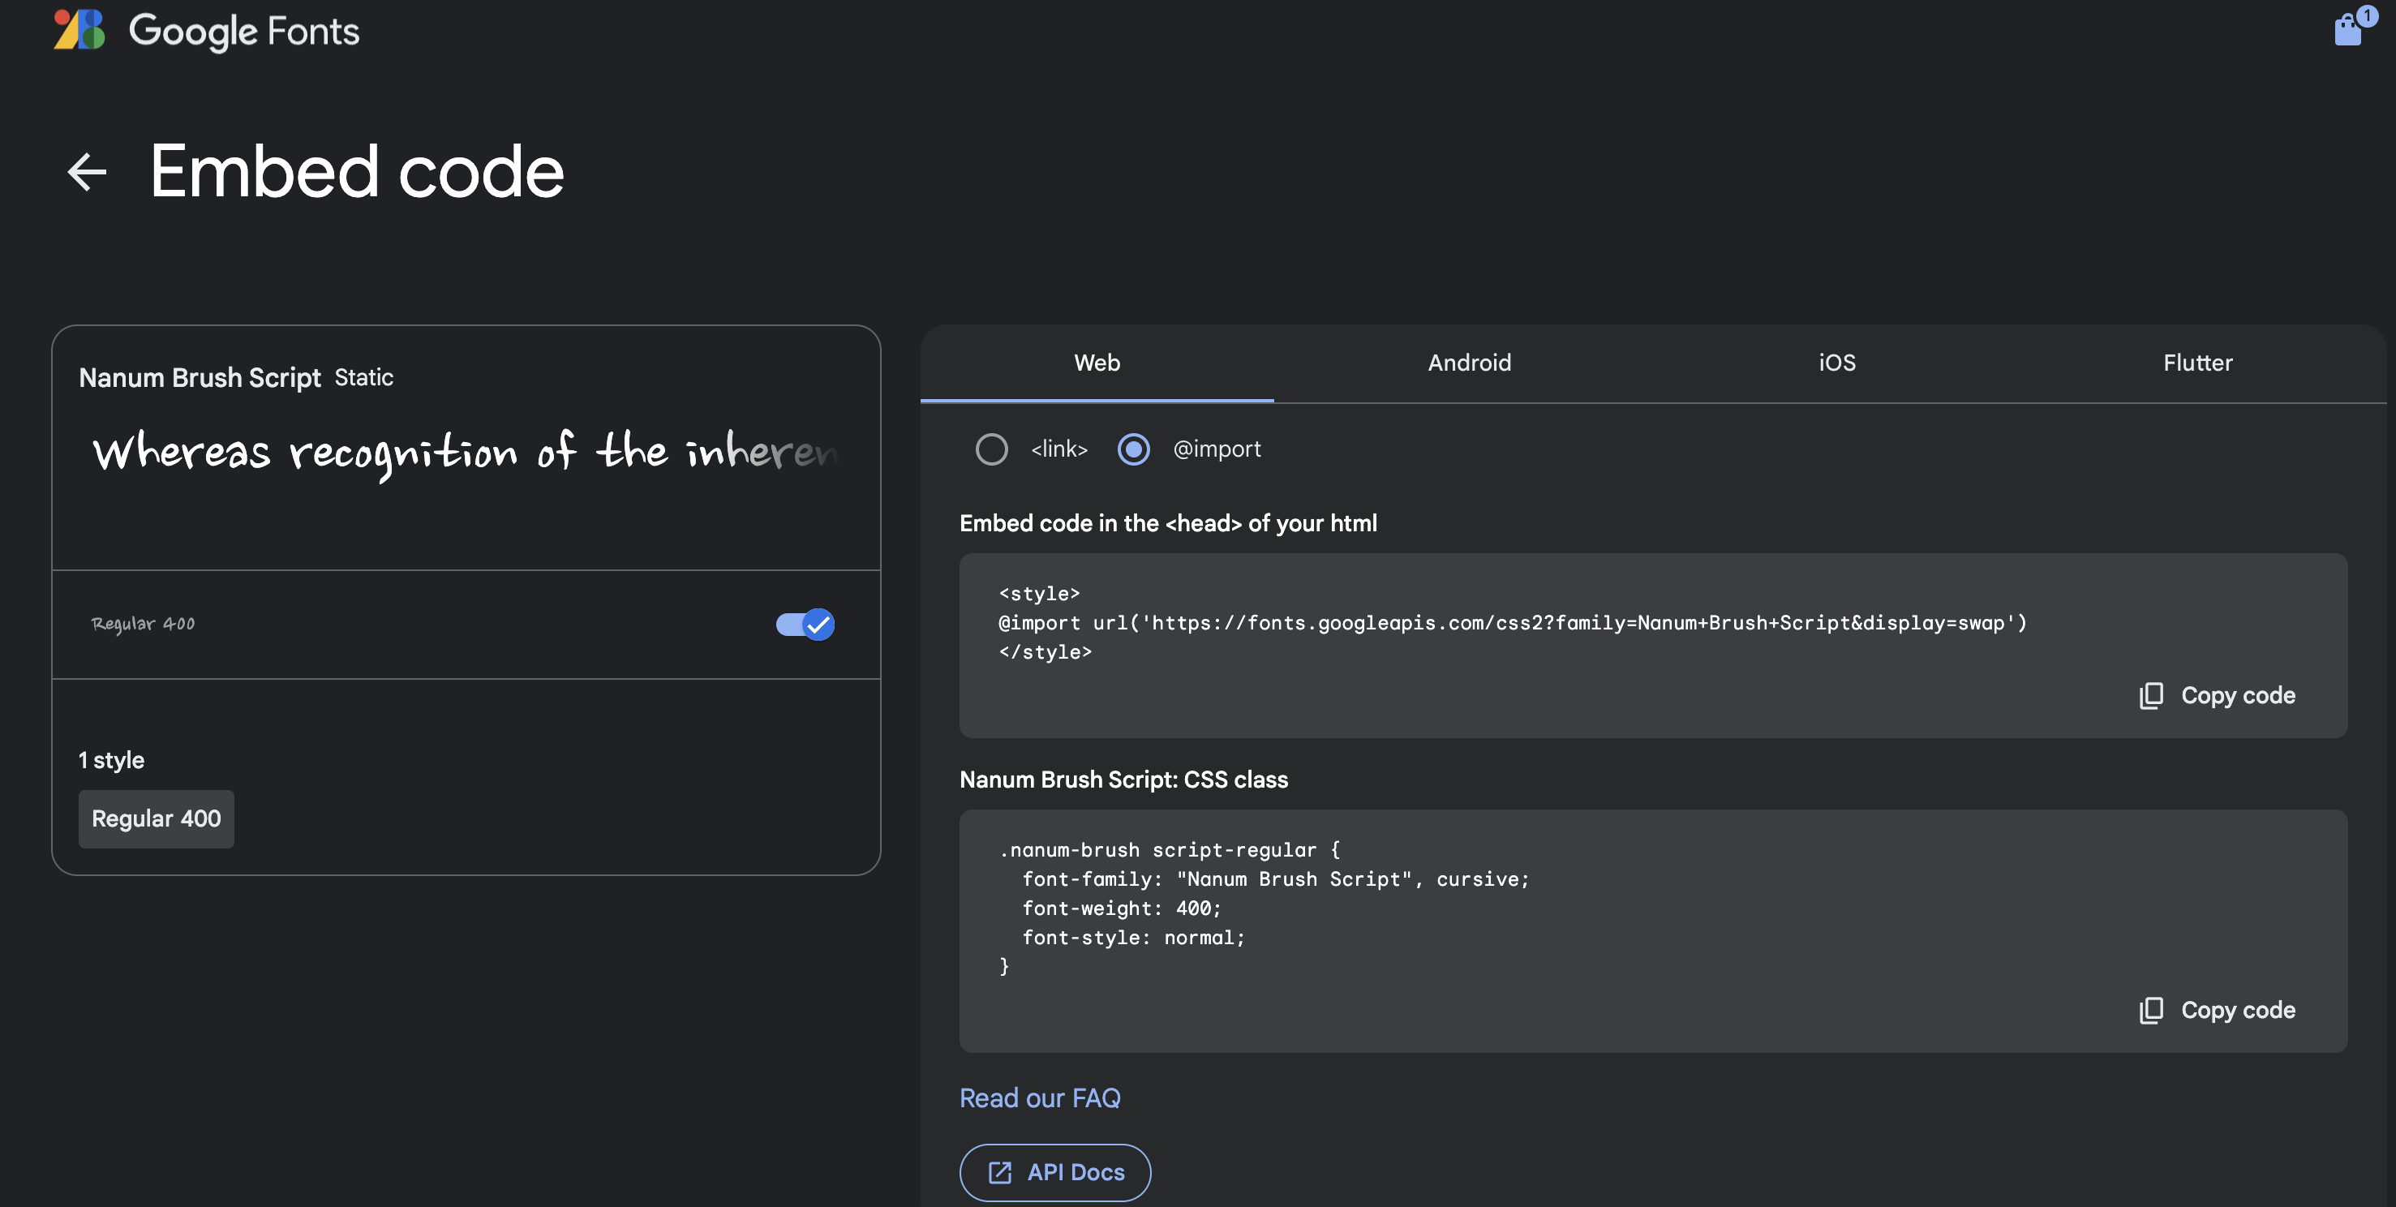Click the external link icon in API Docs
The width and height of the screenshot is (2396, 1207).
pyautogui.click(x=1000, y=1173)
